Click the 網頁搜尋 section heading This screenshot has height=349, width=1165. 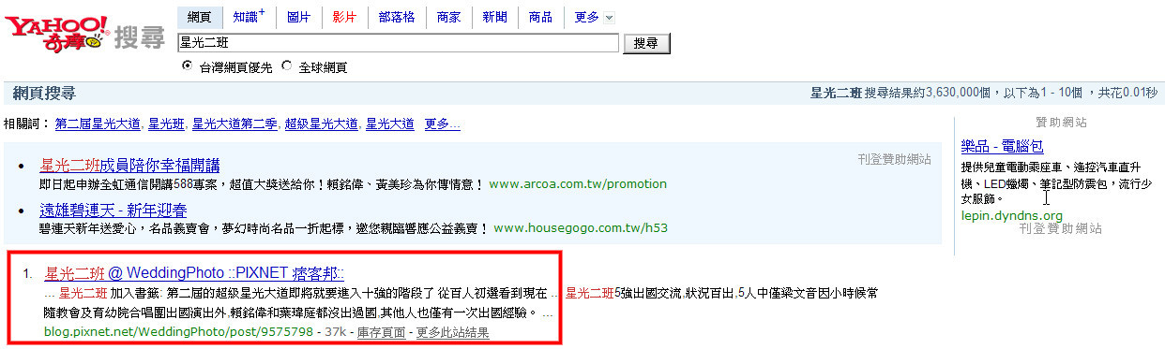pos(44,93)
